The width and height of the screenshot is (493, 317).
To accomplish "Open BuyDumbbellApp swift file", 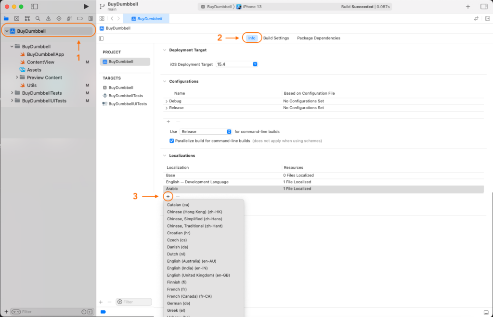I will tap(45, 54).
